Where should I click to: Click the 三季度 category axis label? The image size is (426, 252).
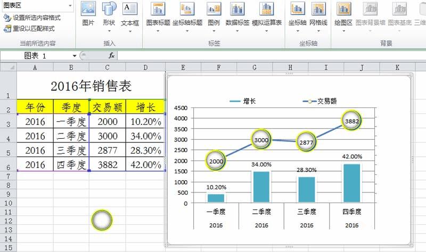(x=307, y=212)
